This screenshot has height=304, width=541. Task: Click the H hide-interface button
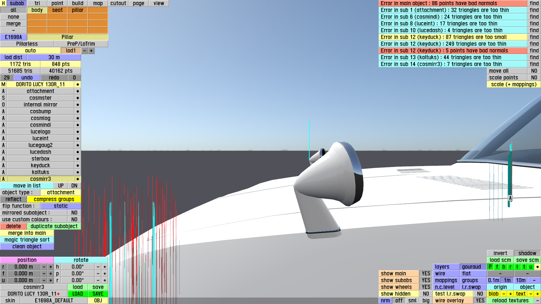pos(3,3)
